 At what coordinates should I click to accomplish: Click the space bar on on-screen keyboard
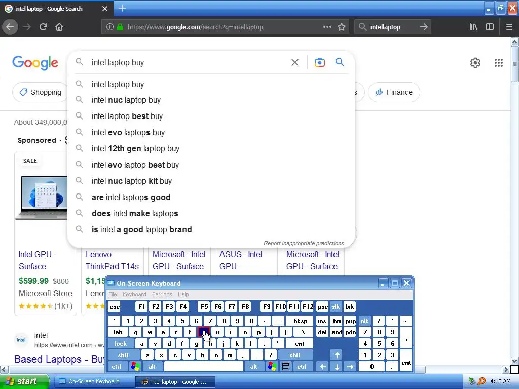[204, 367]
